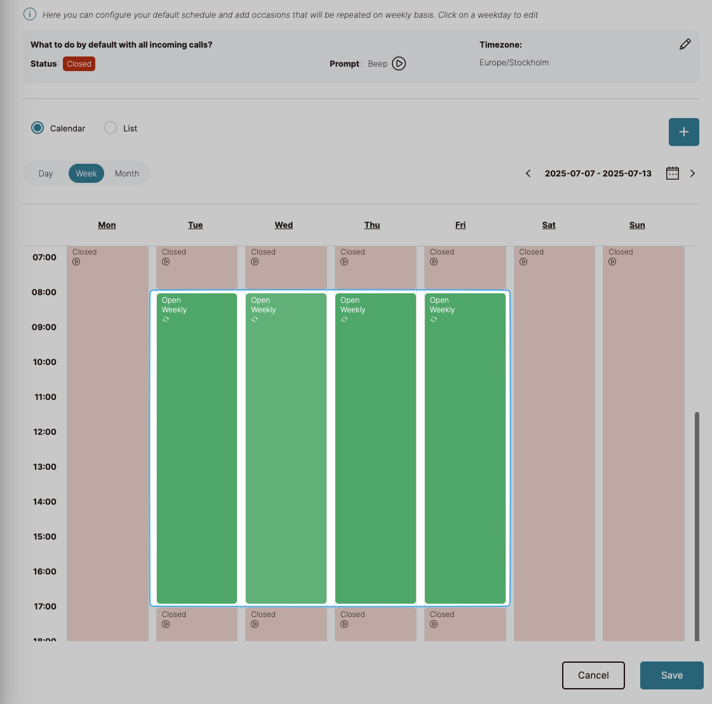Click the plus button to add occasion
Viewport: 712px width, 704px height.
coord(683,132)
